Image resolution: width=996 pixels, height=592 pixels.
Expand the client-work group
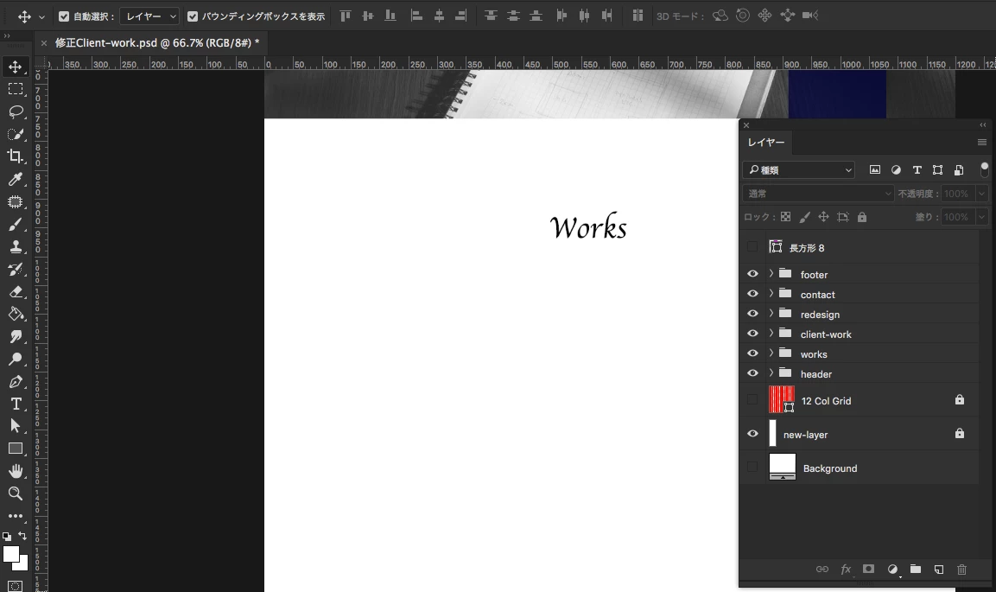click(771, 334)
